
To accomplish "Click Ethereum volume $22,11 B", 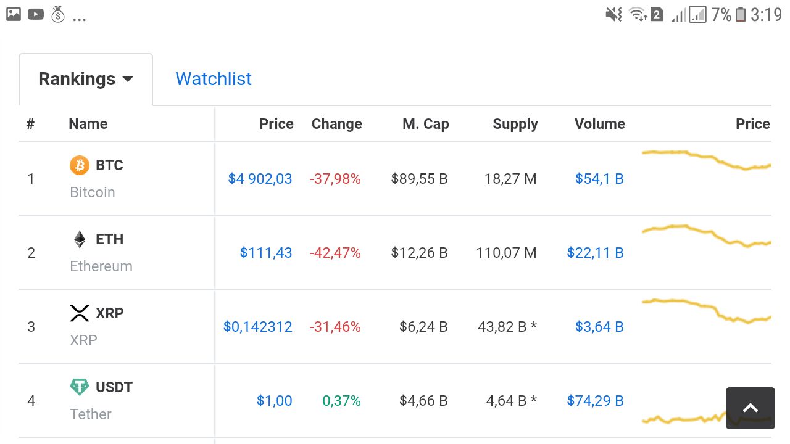I will tap(596, 253).
